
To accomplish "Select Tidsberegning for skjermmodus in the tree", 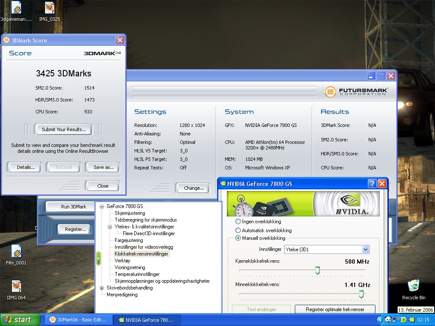I will 146,220.
